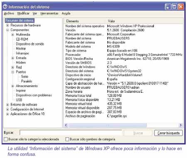Expand the Almacenamiento node
The height and width of the screenshot is (158, 187).
coord(12,86)
